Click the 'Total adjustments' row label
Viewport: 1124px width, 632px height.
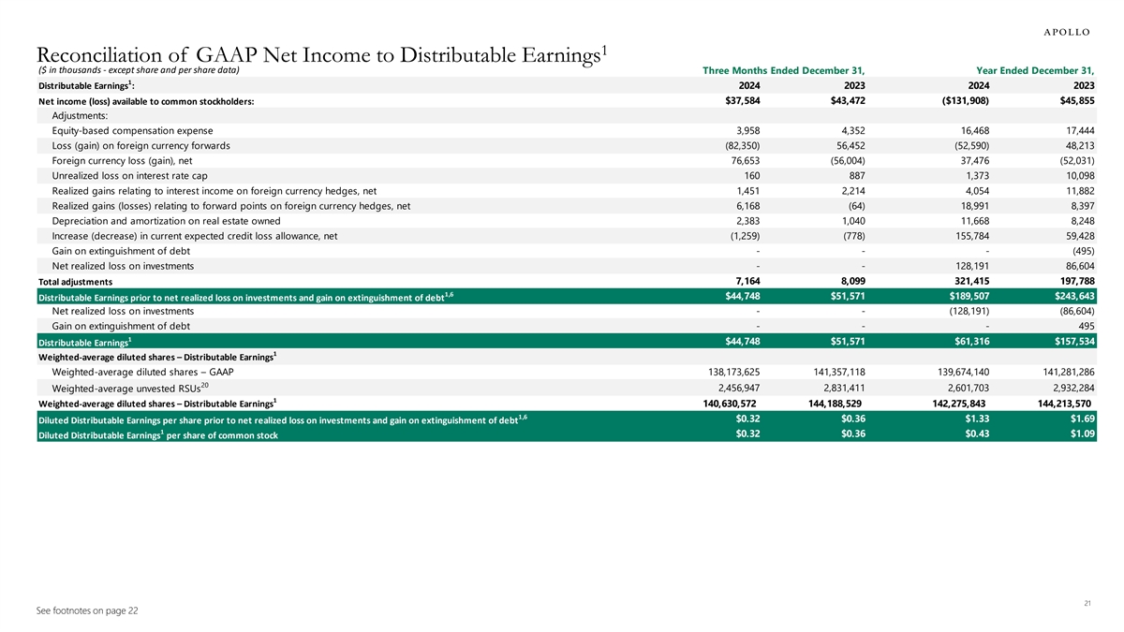89,282
